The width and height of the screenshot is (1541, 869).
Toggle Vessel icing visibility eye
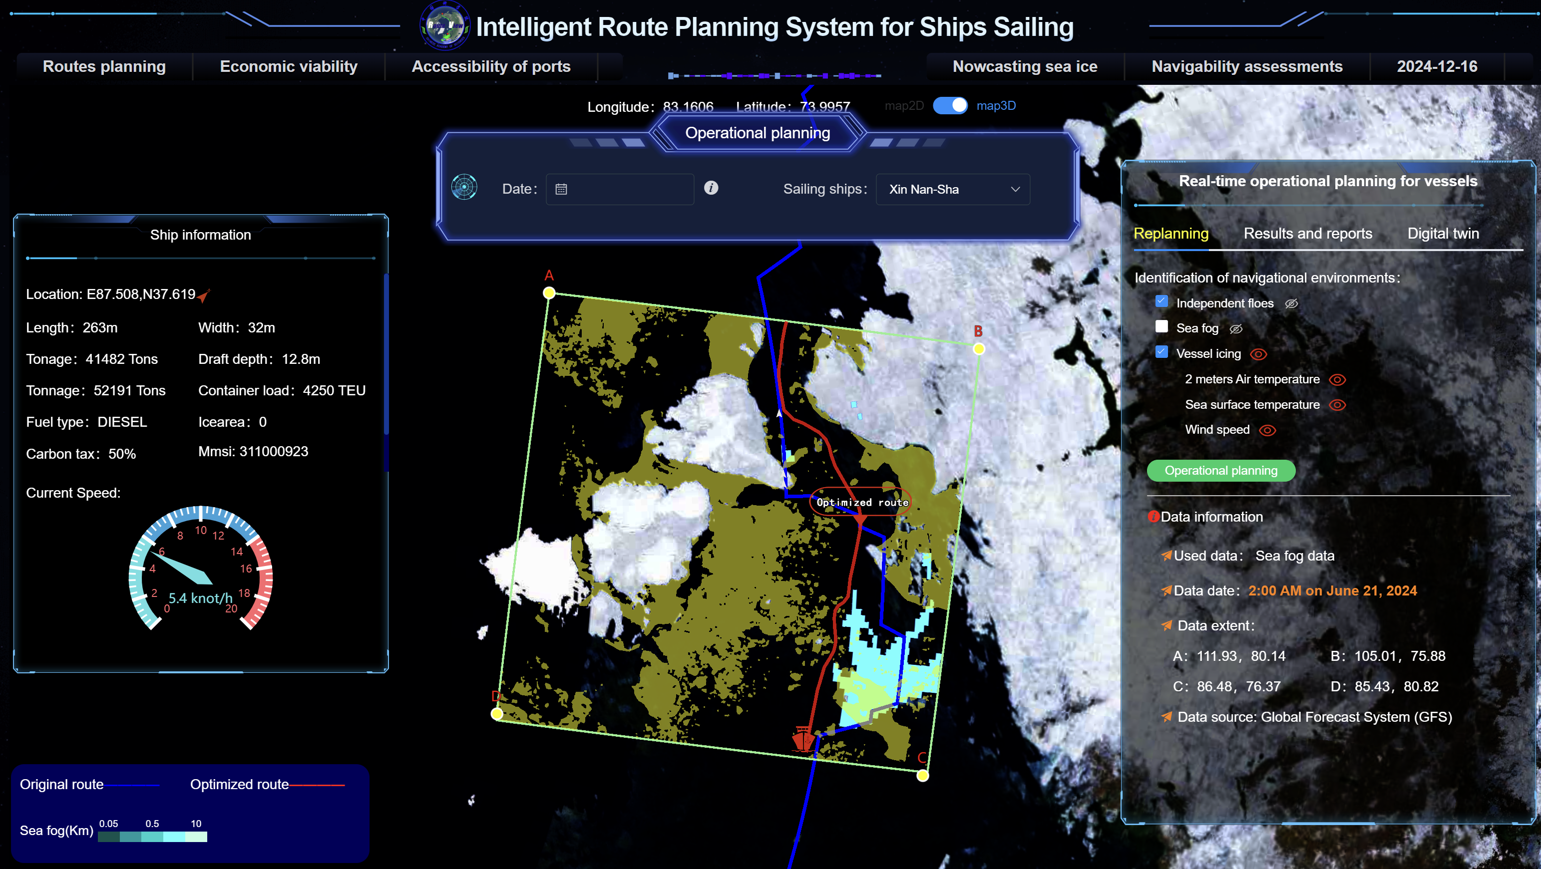pyautogui.click(x=1259, y=354)
